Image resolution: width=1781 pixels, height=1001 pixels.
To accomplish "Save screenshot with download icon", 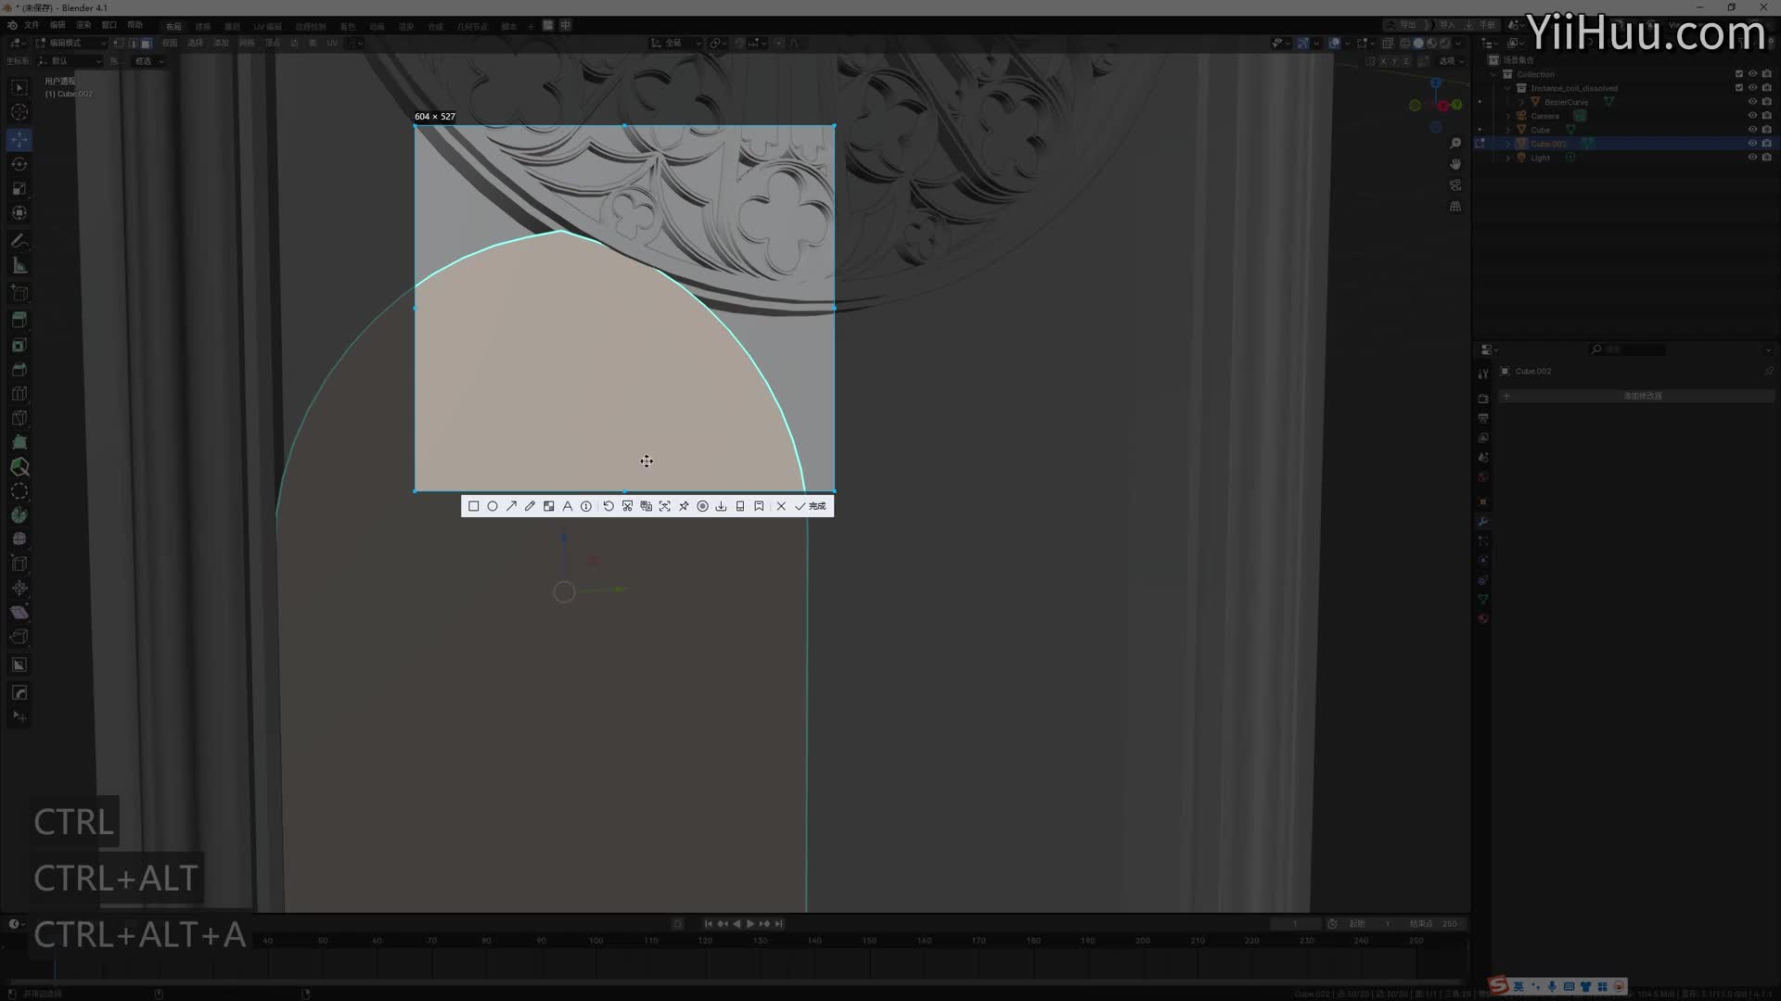I will (x=721, y=506).
